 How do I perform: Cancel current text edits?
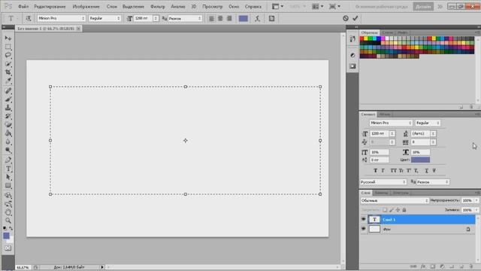(346, 18)
